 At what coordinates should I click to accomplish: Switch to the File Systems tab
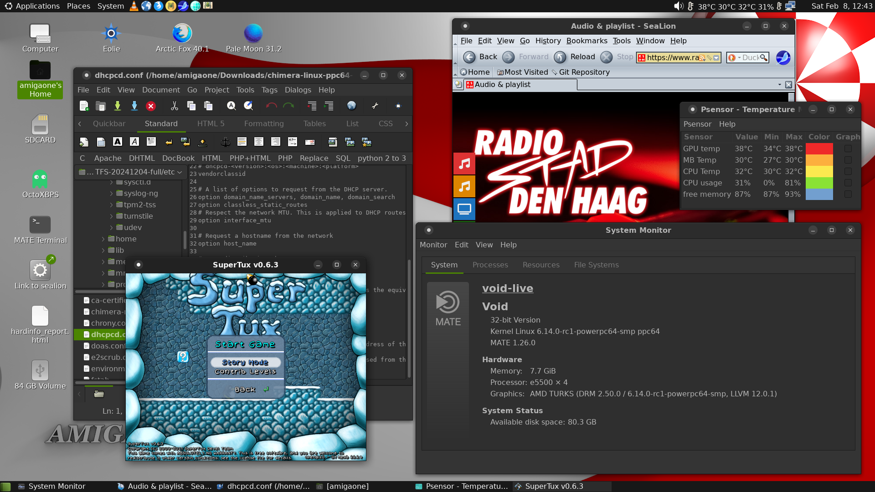coord(596,265)
